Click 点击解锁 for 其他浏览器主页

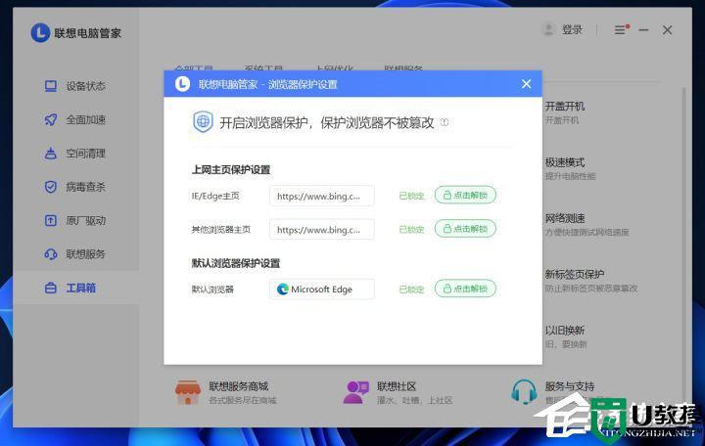(x=465, y=229)
